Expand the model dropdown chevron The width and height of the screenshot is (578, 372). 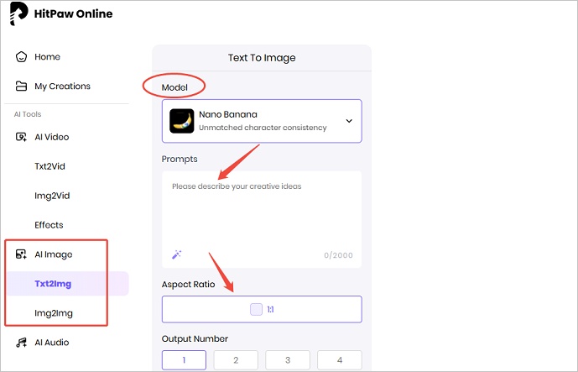349,121
